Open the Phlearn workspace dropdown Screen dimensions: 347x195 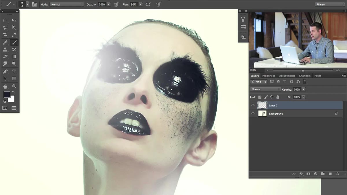pos(330,4)
